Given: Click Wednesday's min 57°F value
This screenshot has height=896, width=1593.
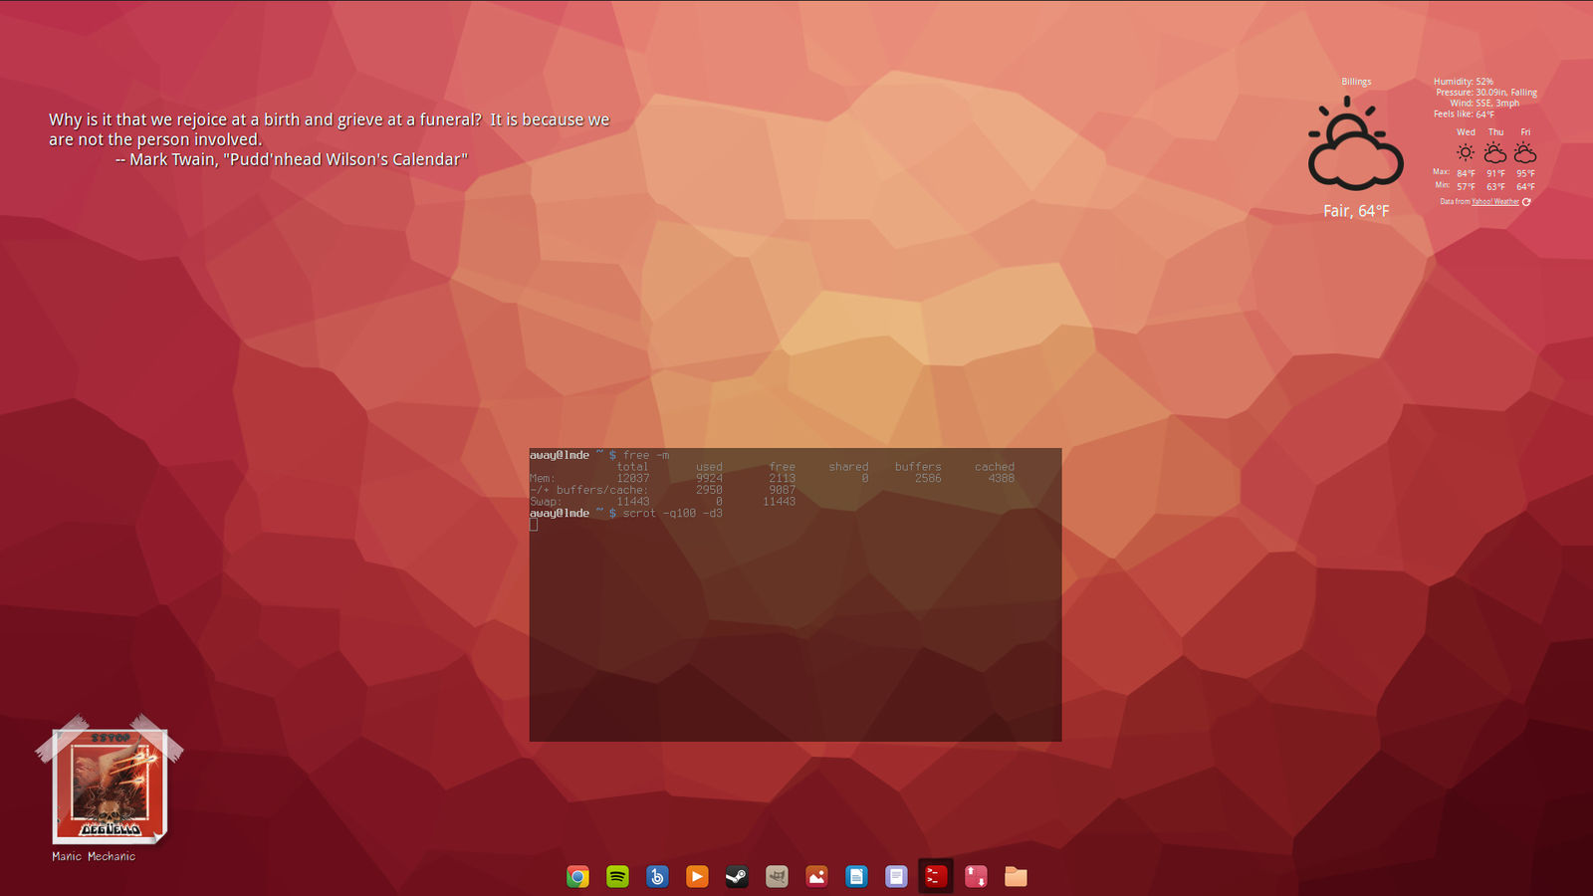Looking at the screenshot, I should (x=1466, y=187).
